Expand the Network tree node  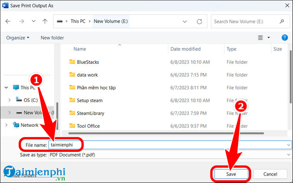pos(7,125)
